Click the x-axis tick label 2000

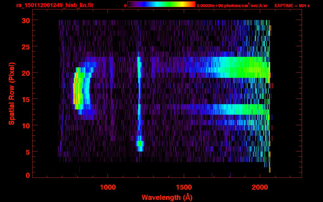tap(260, 187)
